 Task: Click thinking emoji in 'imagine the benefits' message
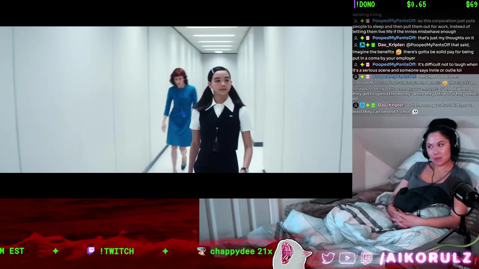click(399, 52)
